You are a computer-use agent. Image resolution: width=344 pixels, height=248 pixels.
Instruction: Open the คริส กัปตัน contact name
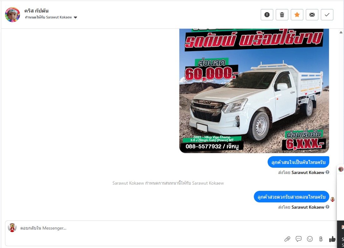click(36, 11)
